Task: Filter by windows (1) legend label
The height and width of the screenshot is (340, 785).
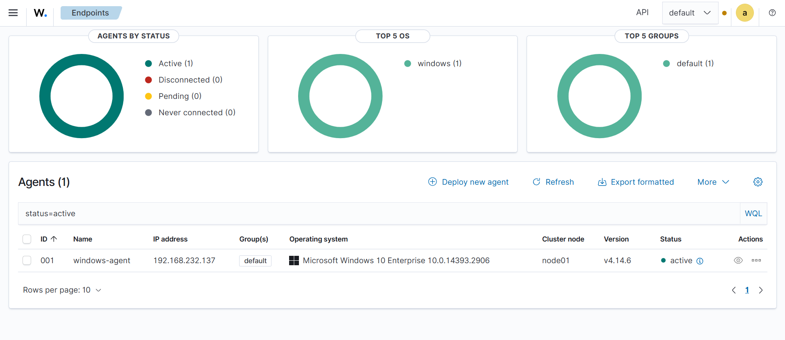Action: (439, 63)
